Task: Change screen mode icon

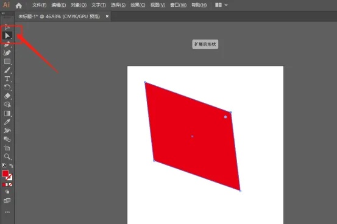Action: click(7, 200)
